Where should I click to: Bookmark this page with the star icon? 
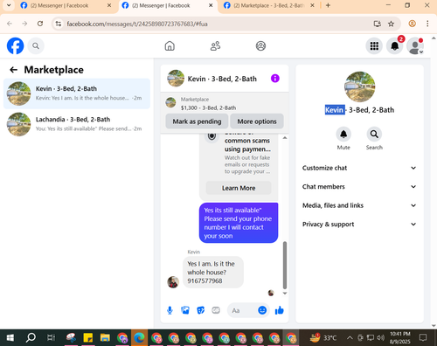pyautogui.click(x=391, y=24)
